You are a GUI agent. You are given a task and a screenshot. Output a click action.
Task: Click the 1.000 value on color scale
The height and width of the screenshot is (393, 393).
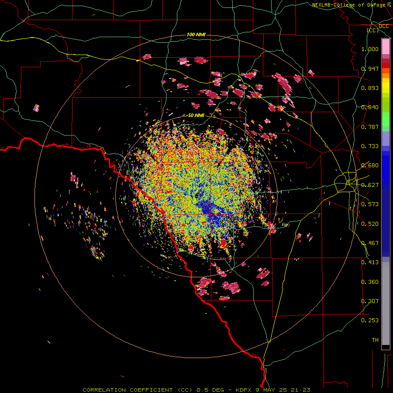pos(370,49)
